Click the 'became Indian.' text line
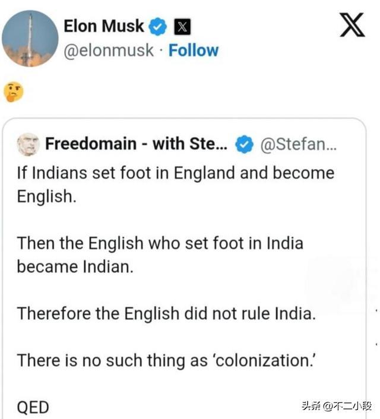380x419 pixels. (x=75, y=266)
